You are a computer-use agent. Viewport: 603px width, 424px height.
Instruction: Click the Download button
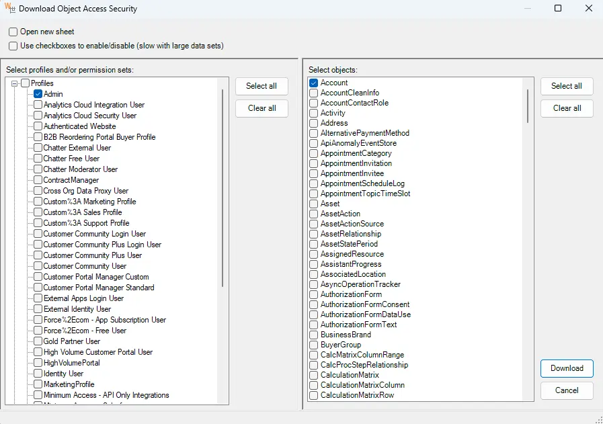click(x=566, y=368)
